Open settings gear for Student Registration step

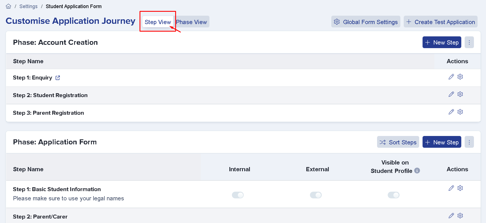pos(460,94)
